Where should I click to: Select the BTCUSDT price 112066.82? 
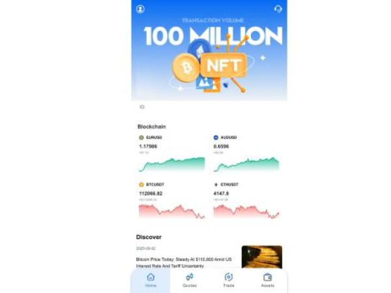[x=151, y=193]
